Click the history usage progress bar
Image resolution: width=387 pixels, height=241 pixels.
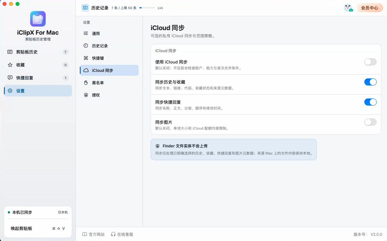point(147,8)
